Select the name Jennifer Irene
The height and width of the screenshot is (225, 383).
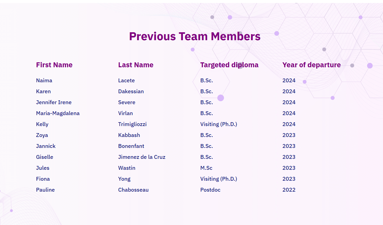click(x=54, y=102)
